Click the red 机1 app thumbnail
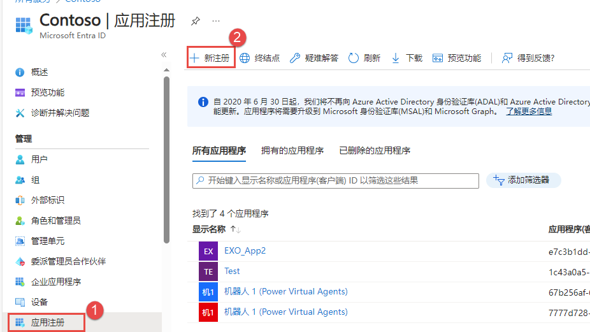The height and width of the screenshot is (332, 590). [x=208, y=312]
